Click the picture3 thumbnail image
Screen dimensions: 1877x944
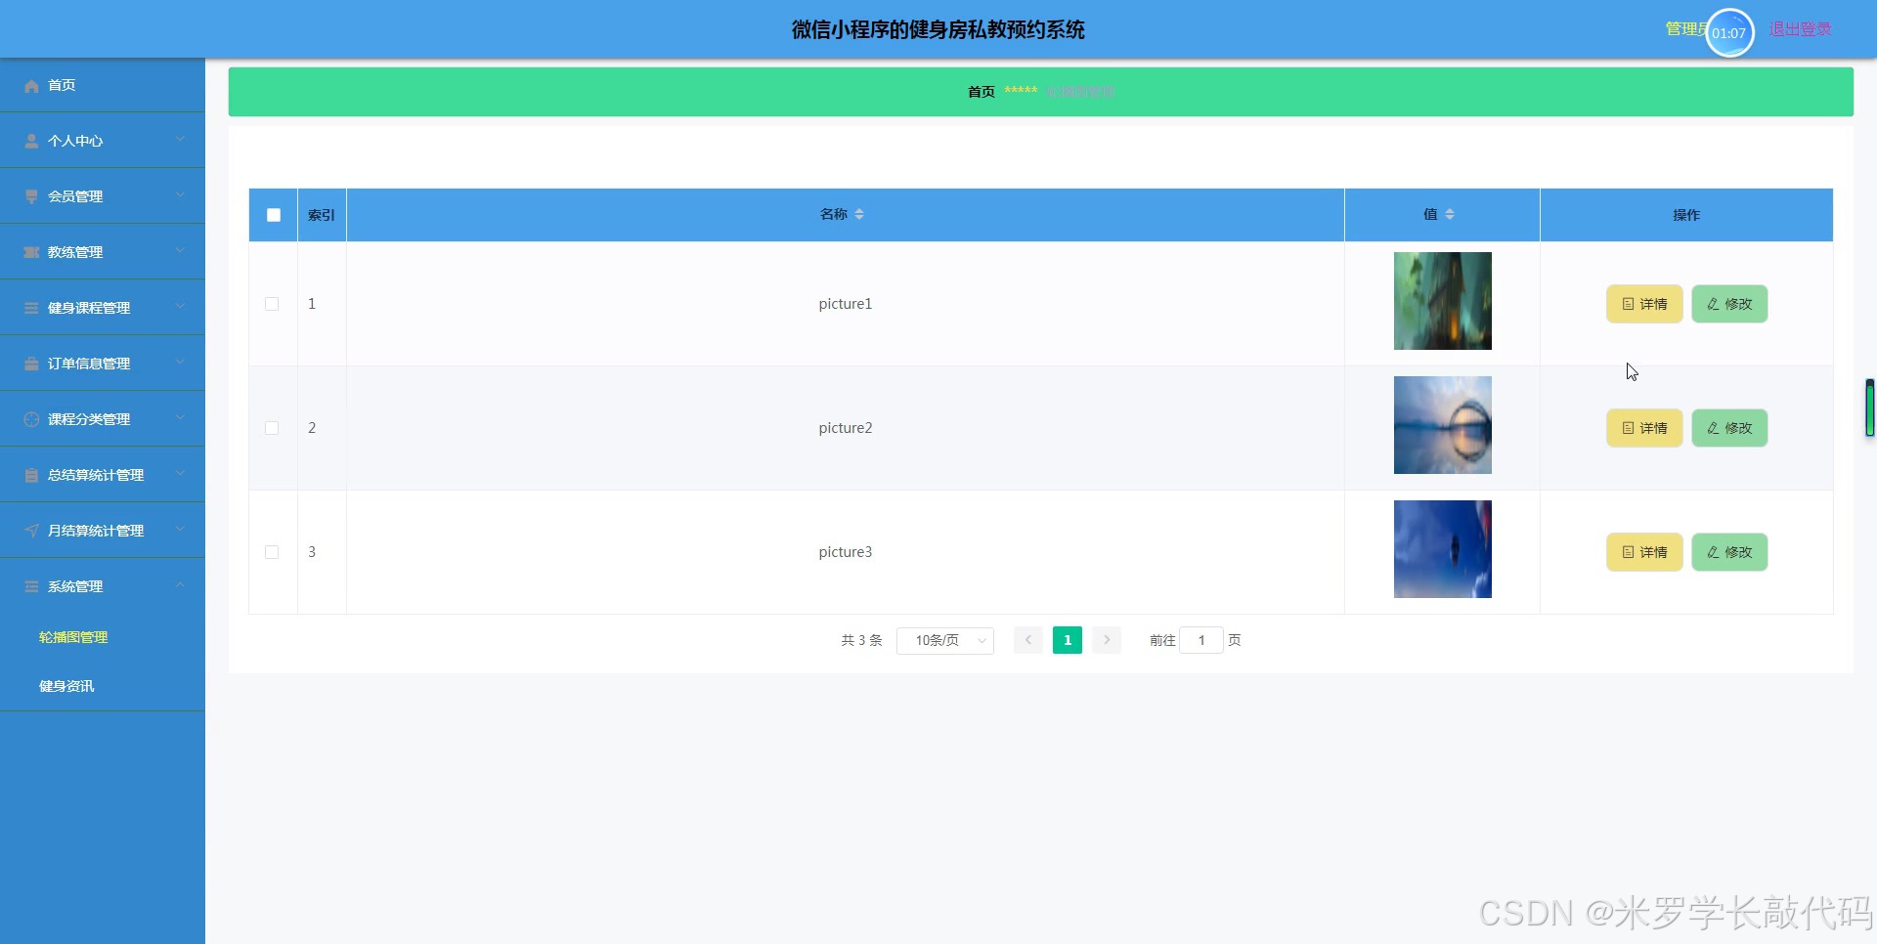click(1442, 550)
